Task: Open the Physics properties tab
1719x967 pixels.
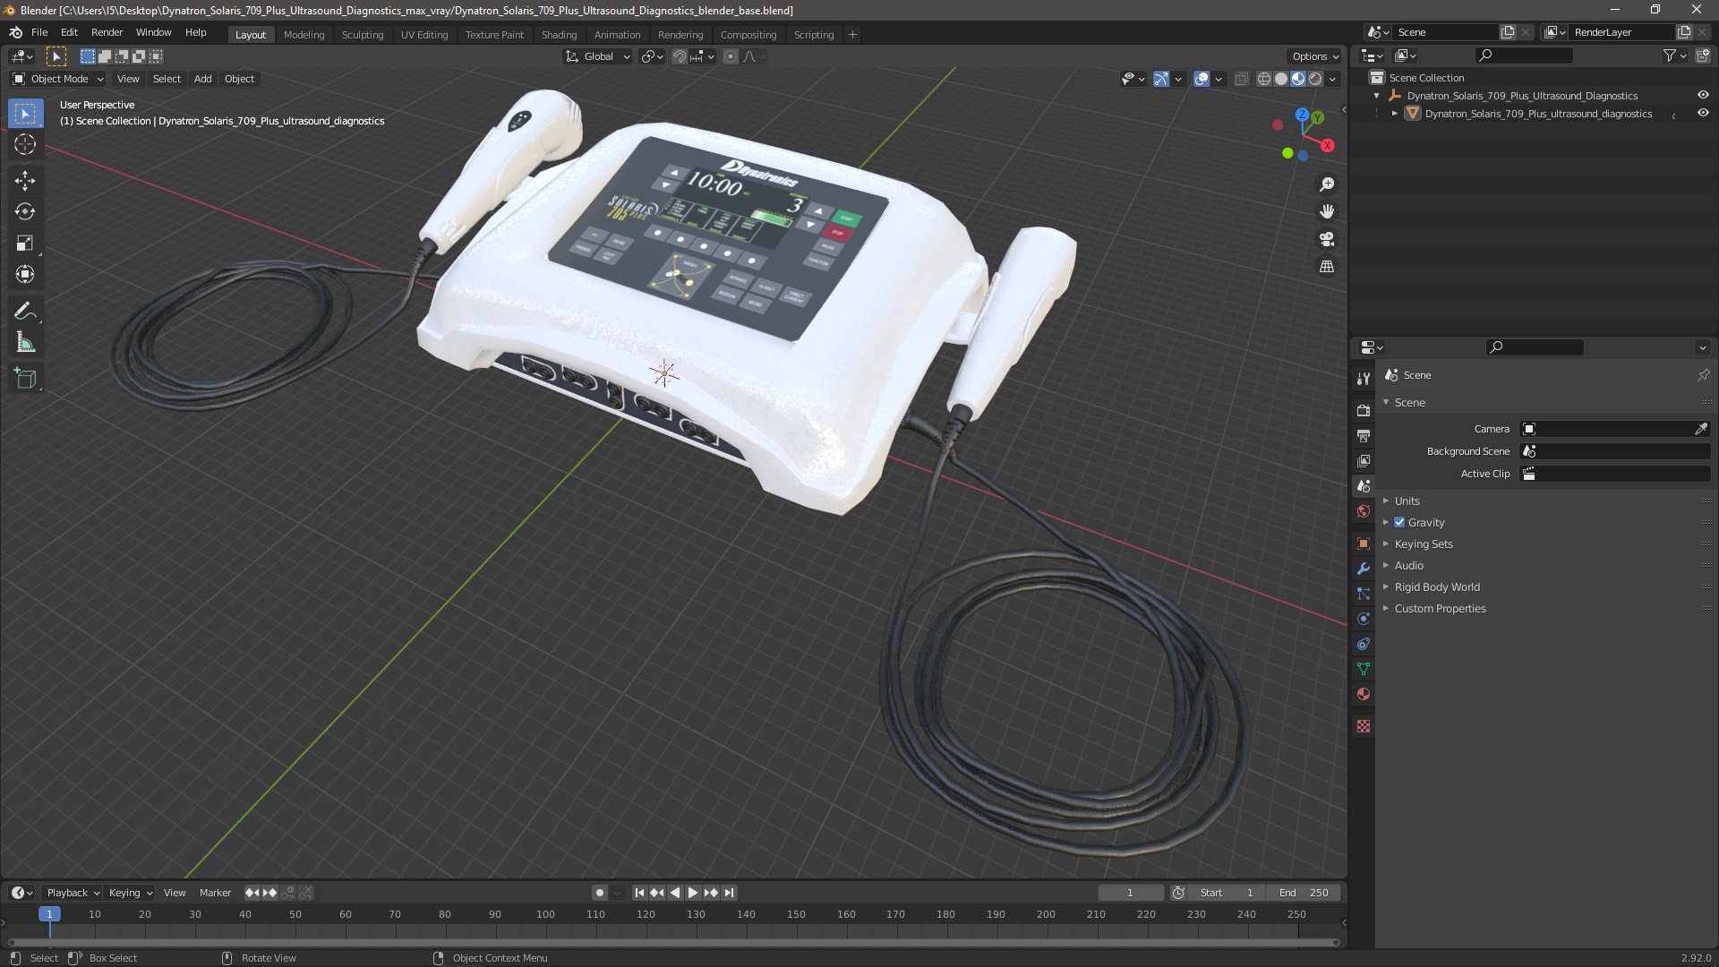Action: [x=1364, y=619]
